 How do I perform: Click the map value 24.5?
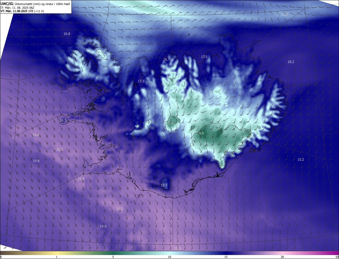(81, 179)
